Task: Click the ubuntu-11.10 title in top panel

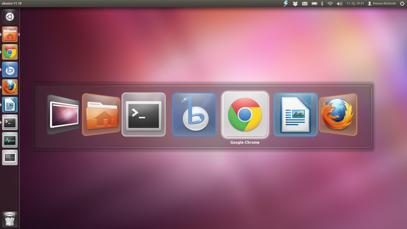Action: pyautogui.click(x=12, y=4)
